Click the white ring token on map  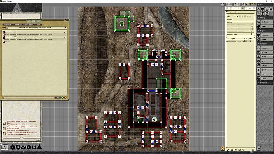coord(154,119)
